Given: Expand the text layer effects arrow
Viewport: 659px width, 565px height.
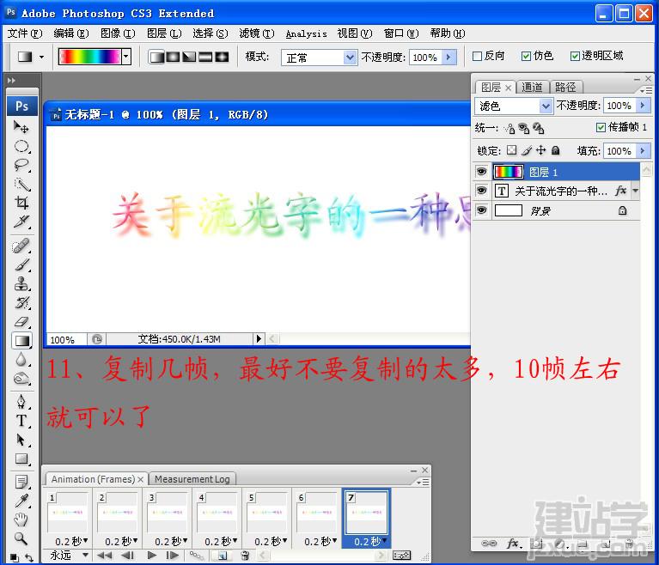Looking at the screenshot, I should point(636,191).
